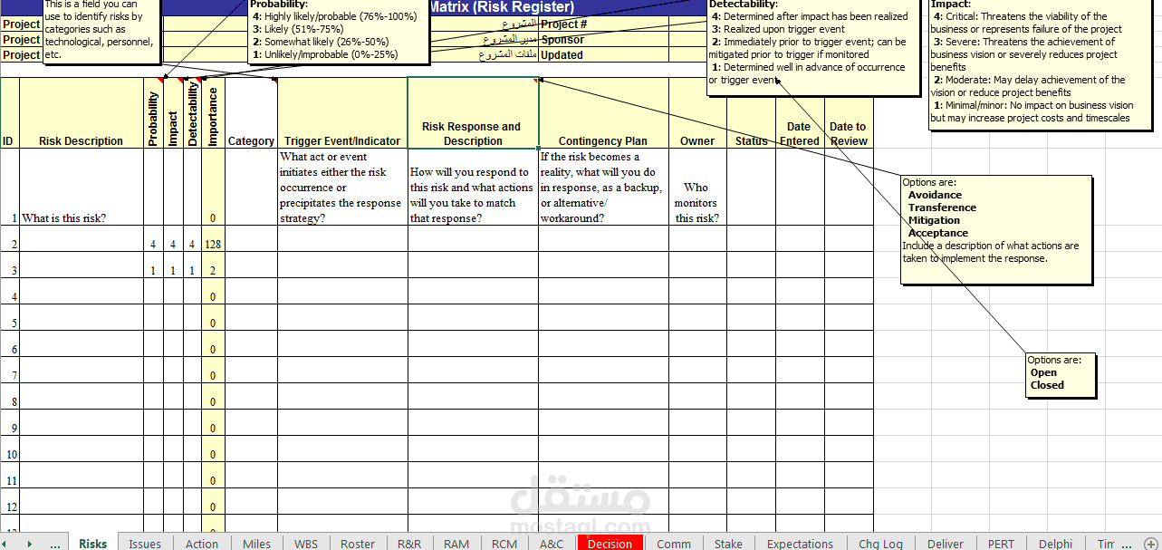Click the Trigger Event/Indicator header
Screen dimensions: 1162x550
342,113
